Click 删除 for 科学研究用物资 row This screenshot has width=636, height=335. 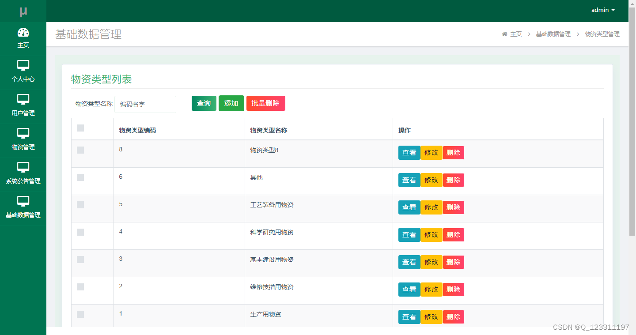(x=454, y=235)
